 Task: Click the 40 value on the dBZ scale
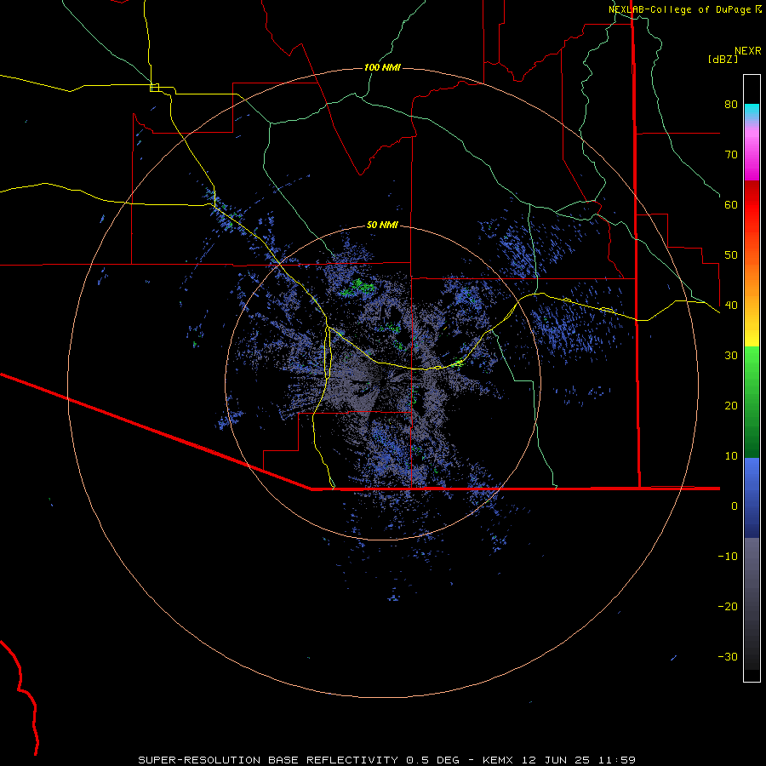[x=731, y=306]
